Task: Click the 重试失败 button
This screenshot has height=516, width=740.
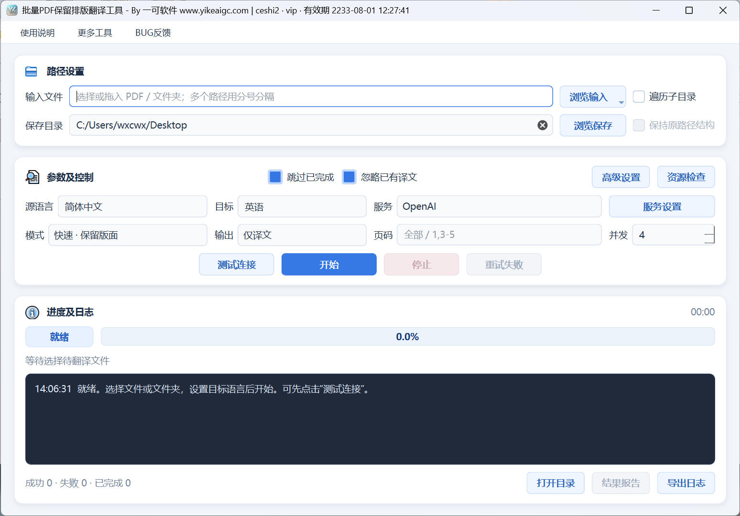Action: [504, 265]
